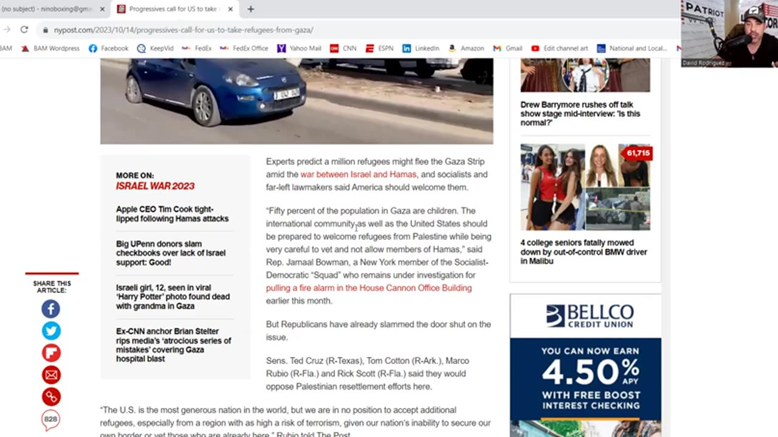778x437 pixels.
Task: Open the CNN bookmark
Action: [x=343, y=48]
